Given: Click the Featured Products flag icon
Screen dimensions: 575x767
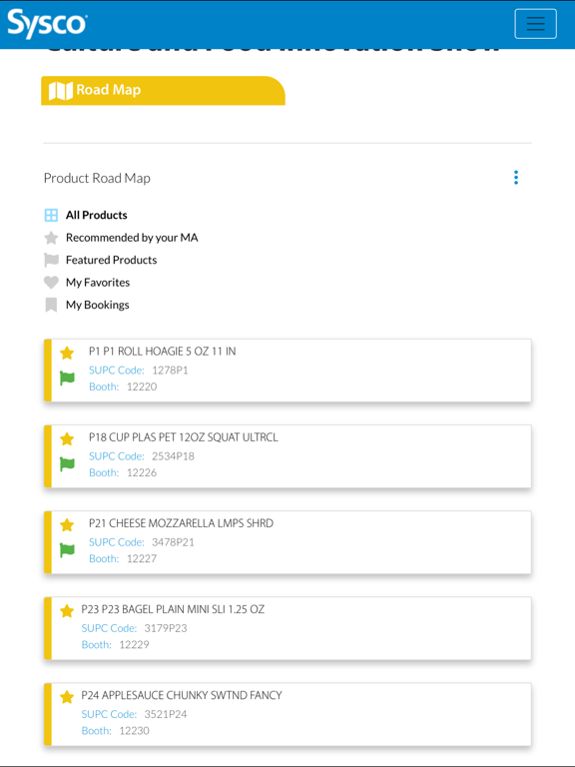Looking at the screenshot, I should [x=51, y=261].
